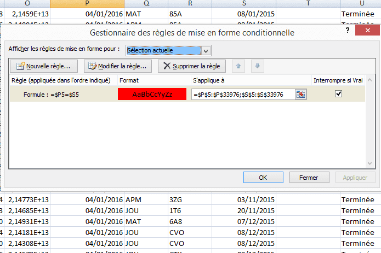Click the Fermer button

coord(309,178)
